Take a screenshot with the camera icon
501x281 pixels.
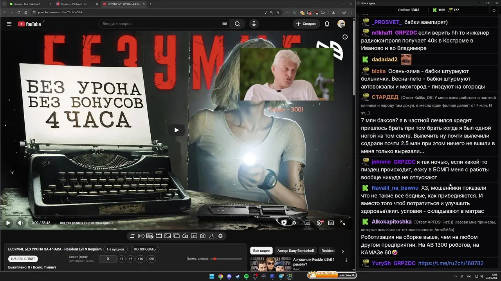point(203,236)
